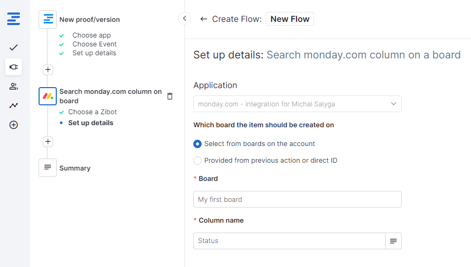Screen dimensions: 471x267
Task: Collapse the flow steps panel
Action: pyautogui.click(x=184, y=19)
